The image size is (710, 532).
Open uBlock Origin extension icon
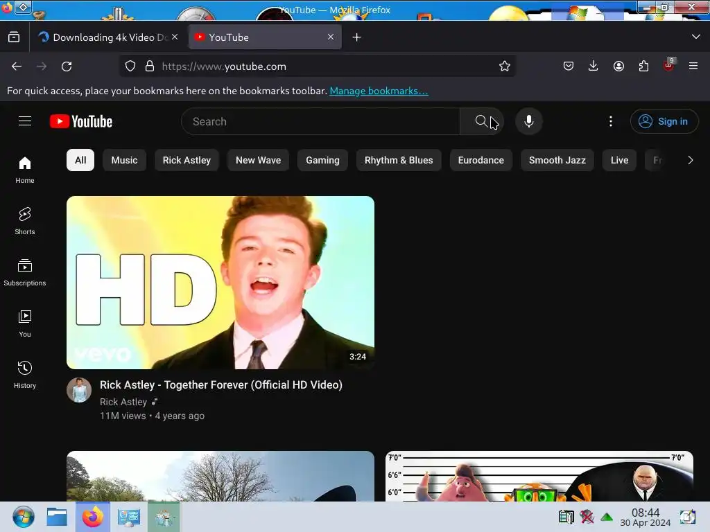669,65
